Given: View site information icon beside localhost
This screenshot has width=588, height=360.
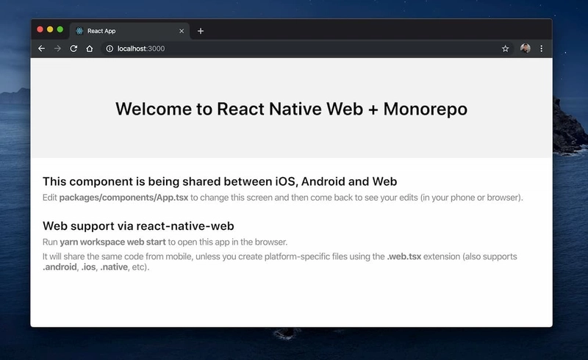Looking at the screenshot, I should click(109, 48).
